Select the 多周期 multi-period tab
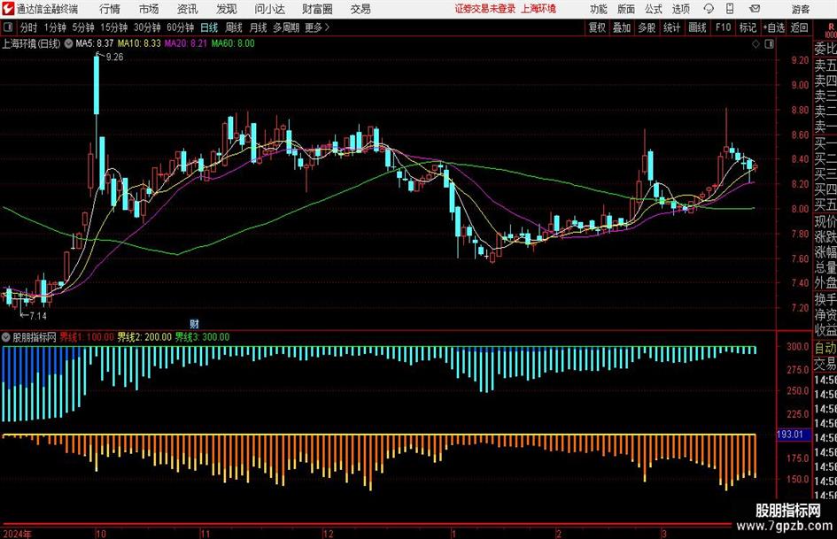 click(285, 27)
